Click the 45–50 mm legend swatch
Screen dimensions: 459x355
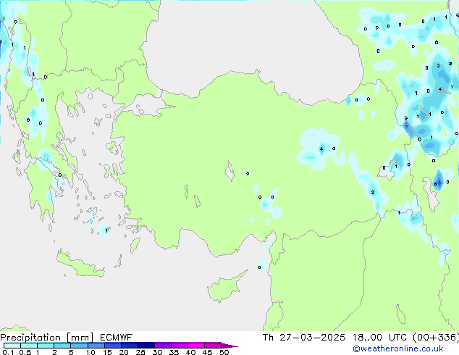pyautogui.click(x=213, y=346)
